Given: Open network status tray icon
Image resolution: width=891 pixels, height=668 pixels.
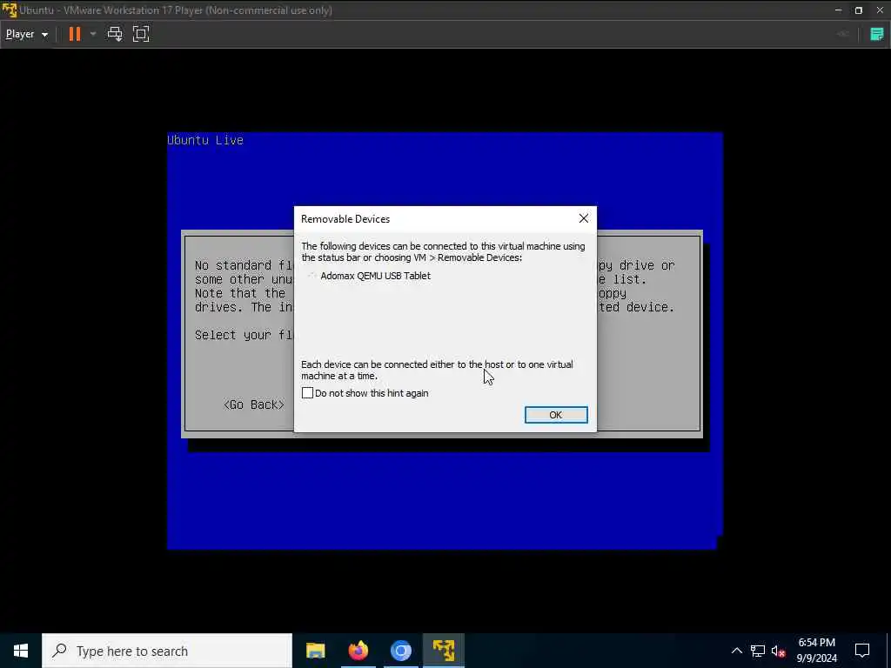Looking at the screenshot, I should click(x=758, y=651).
